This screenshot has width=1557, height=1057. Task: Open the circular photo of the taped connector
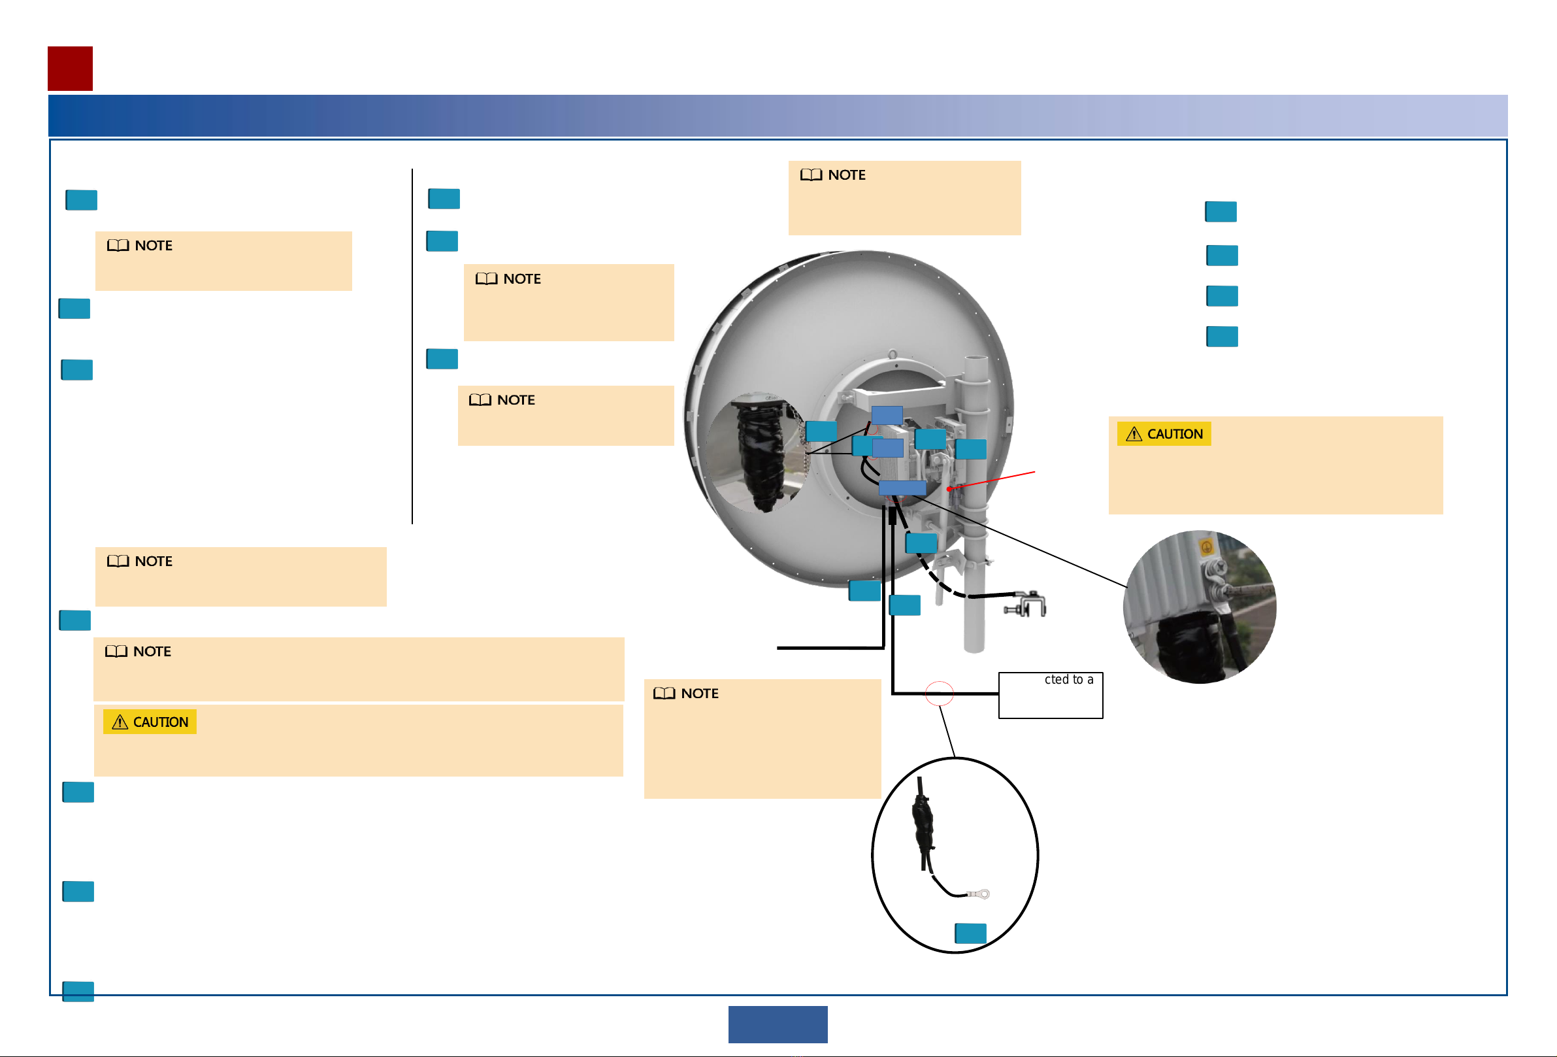pyautogui.click(x=757, y=452)
